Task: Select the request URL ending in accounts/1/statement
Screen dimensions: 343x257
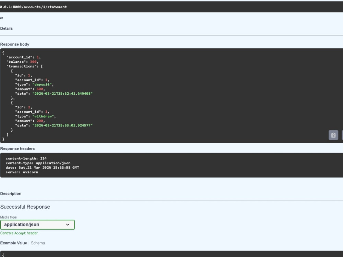Action: [34, 7]
